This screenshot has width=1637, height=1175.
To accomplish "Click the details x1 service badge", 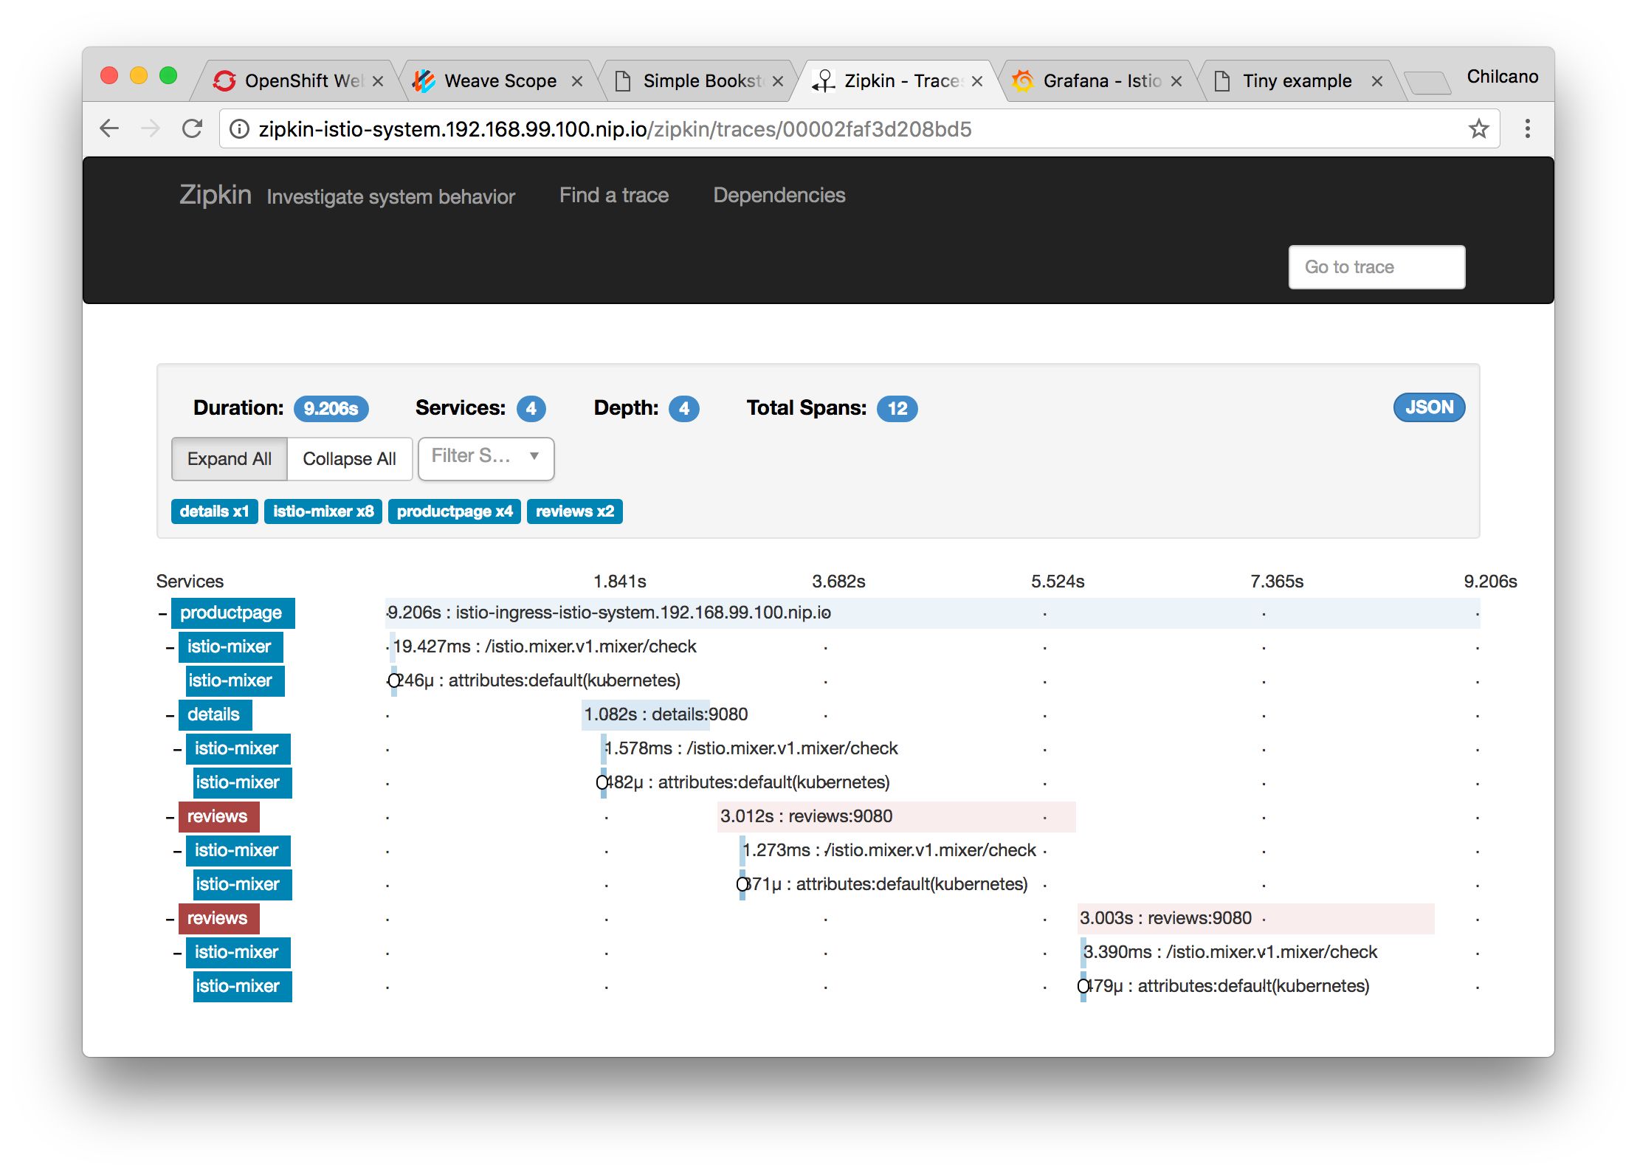I will (214, 511).
